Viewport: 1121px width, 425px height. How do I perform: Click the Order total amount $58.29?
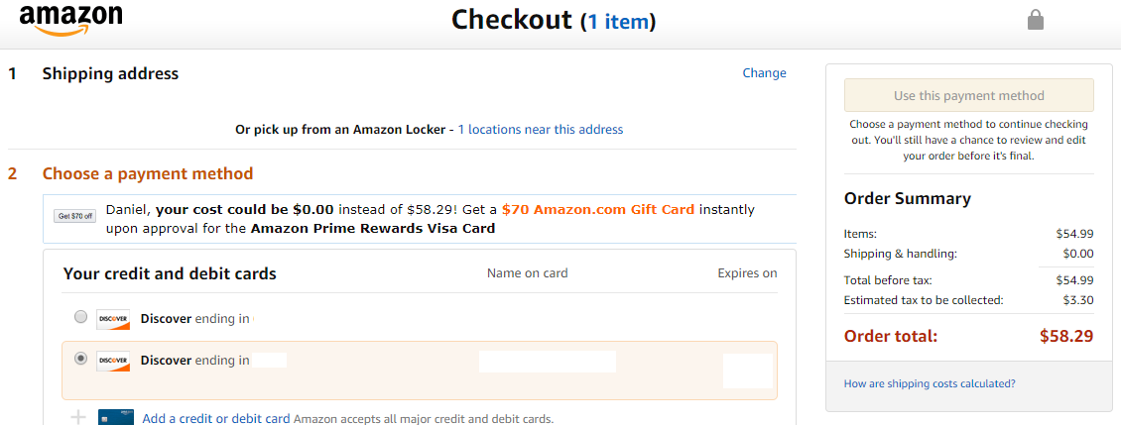tap(1066, 336)
